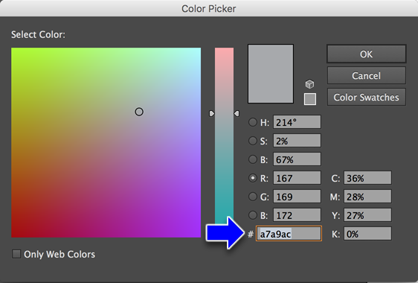Click the saturation field showing 2%
Screen dimensions: 418x283
(x=297, y=141)
